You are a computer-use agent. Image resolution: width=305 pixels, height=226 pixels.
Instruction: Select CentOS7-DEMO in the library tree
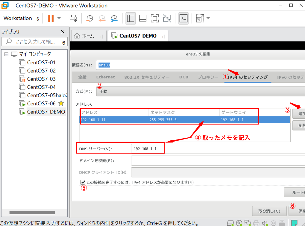pyautogui.click(x=42, y=112)
